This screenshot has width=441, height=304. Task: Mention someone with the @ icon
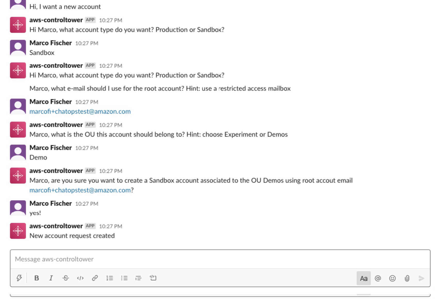[378, 278]
